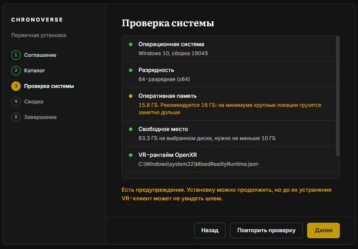Image resolution: width=358 pixels, height=249 pixels.
Task: Click the value 64-разрядная (x64)
Action: pos(164,79)
